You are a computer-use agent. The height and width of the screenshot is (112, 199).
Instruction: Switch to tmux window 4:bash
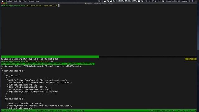pyautogui.click(x=59, y=110)
